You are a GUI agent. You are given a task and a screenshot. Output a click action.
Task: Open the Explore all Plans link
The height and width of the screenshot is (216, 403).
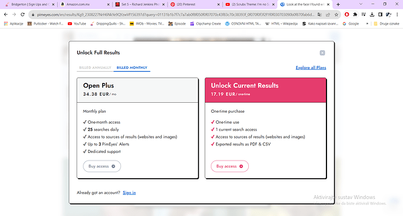point(311,68)
